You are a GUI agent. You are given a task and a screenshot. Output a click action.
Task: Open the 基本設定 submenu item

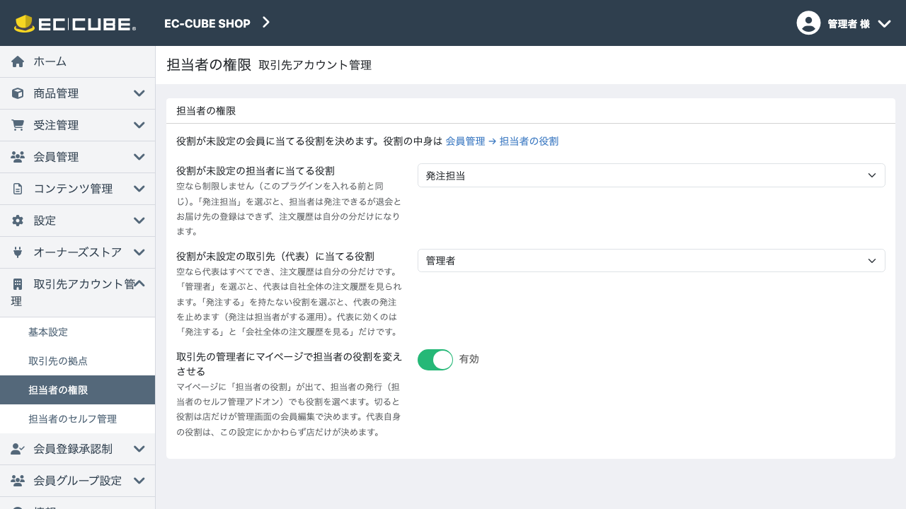pyautogui.click(x=78, y=332)
